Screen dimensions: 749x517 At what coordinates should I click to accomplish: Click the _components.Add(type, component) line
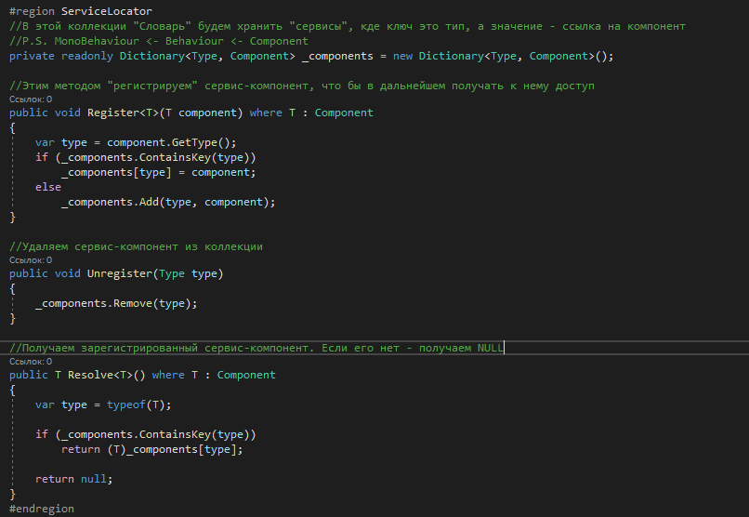pyautogui.click(x=168, y=202)
